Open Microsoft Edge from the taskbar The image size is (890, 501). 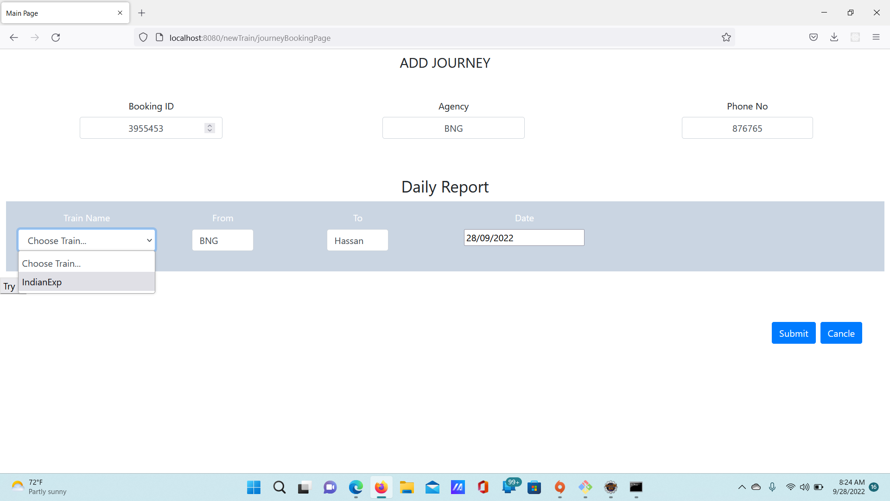(x=356, y=488)
